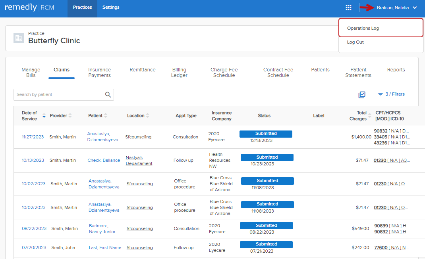Viewport: 425px width, 259px height.
Task: Sort by Patient column arrows
Action: point(106,115)
